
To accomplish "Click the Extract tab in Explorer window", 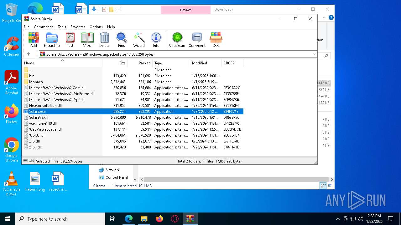I will click(185, 10).
